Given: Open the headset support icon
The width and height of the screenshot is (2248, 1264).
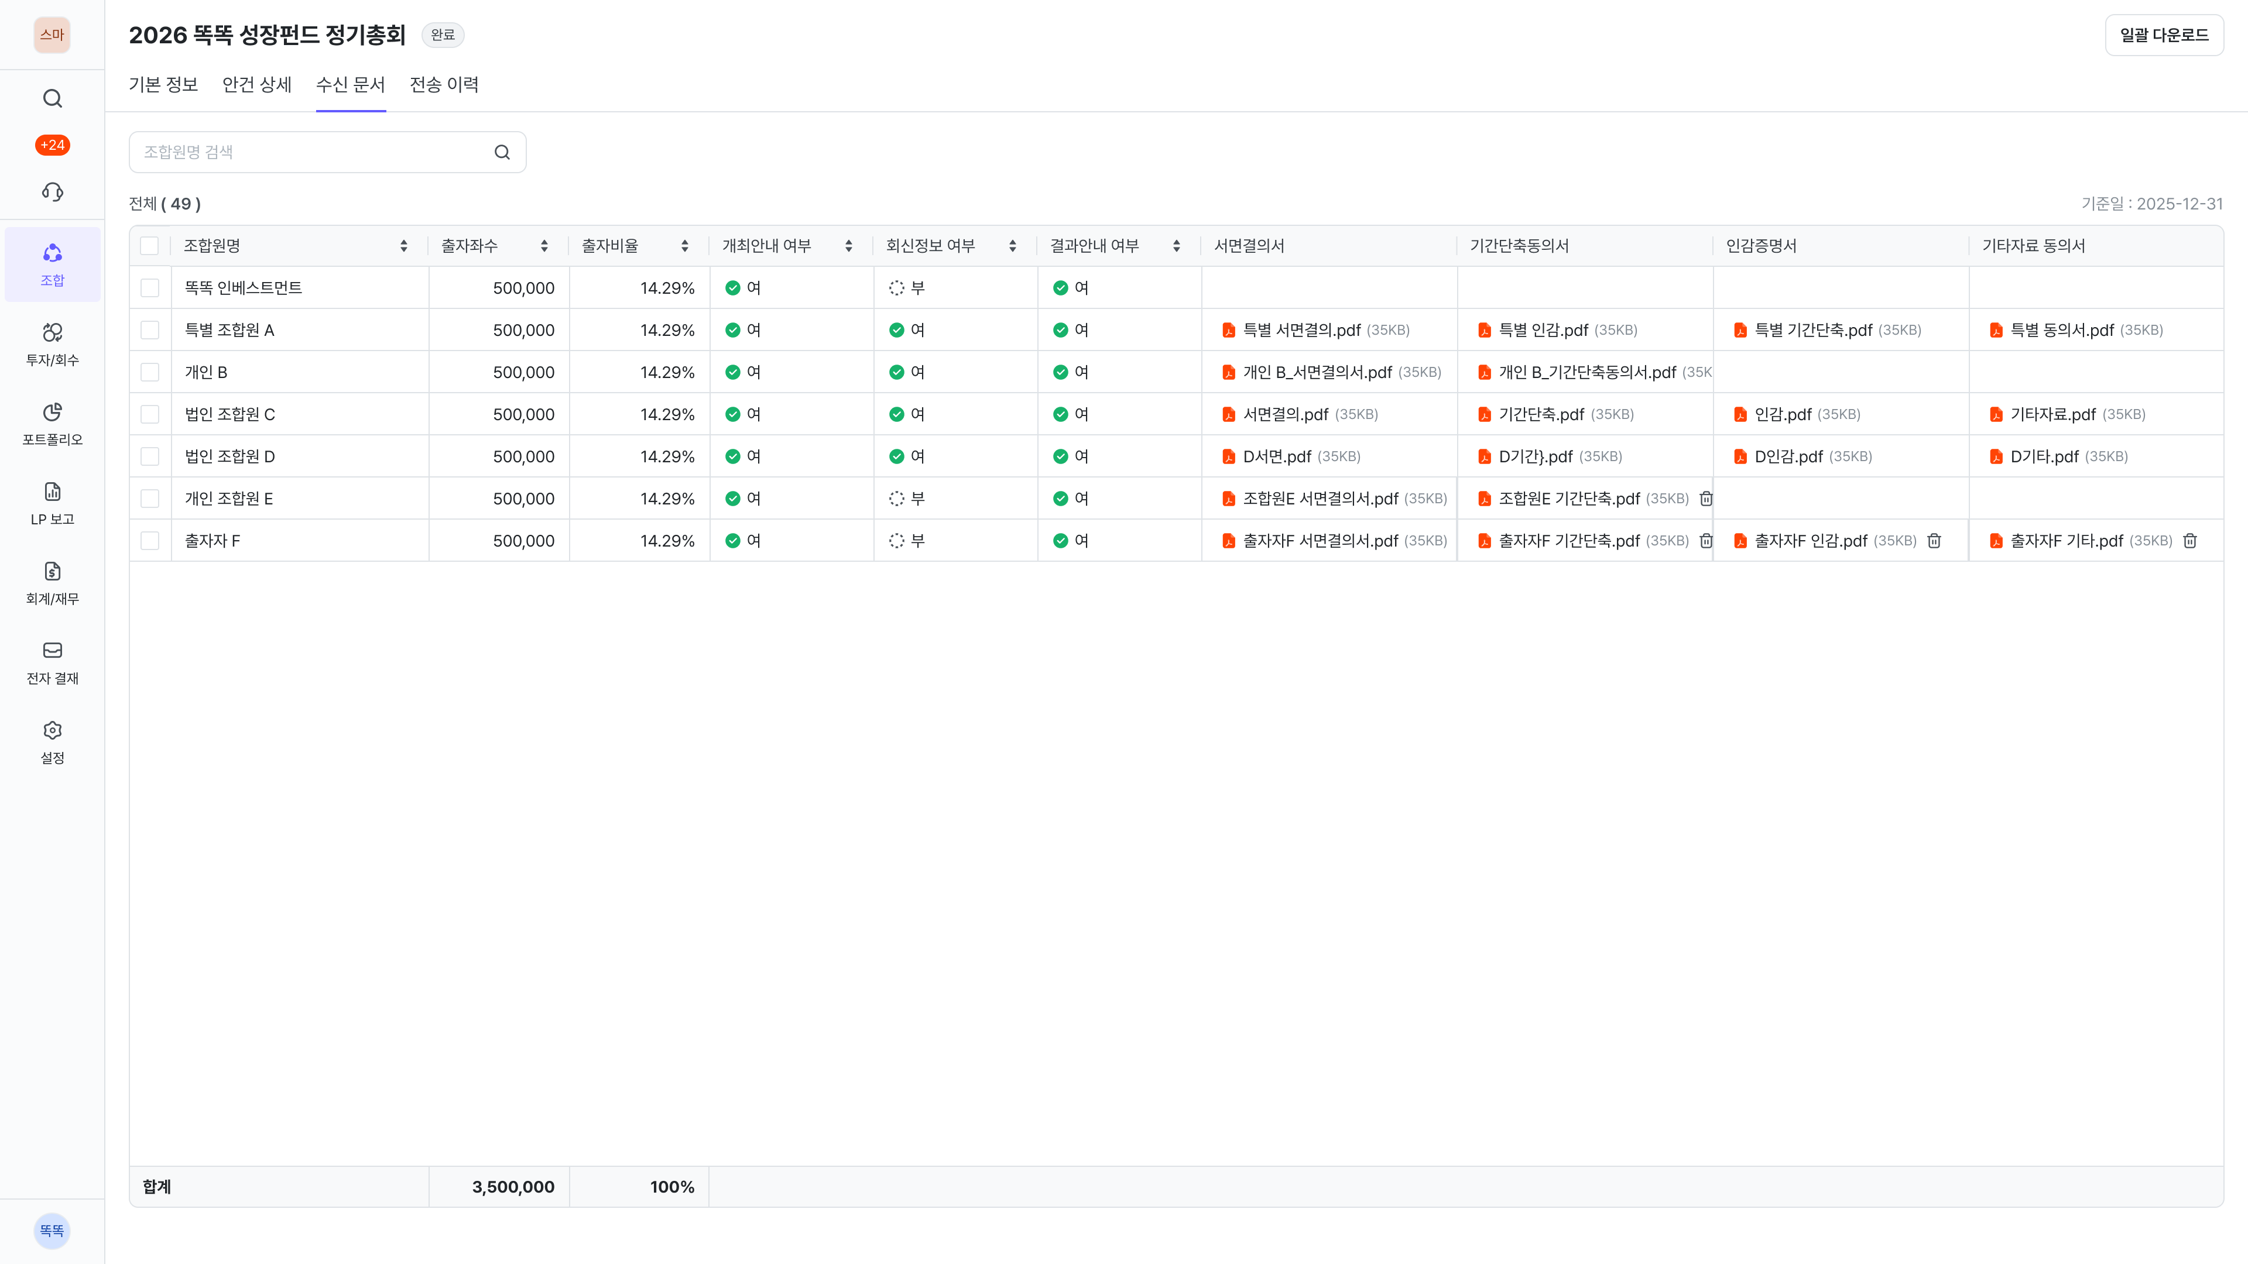Looking at the screenshot, I should 52,192.
